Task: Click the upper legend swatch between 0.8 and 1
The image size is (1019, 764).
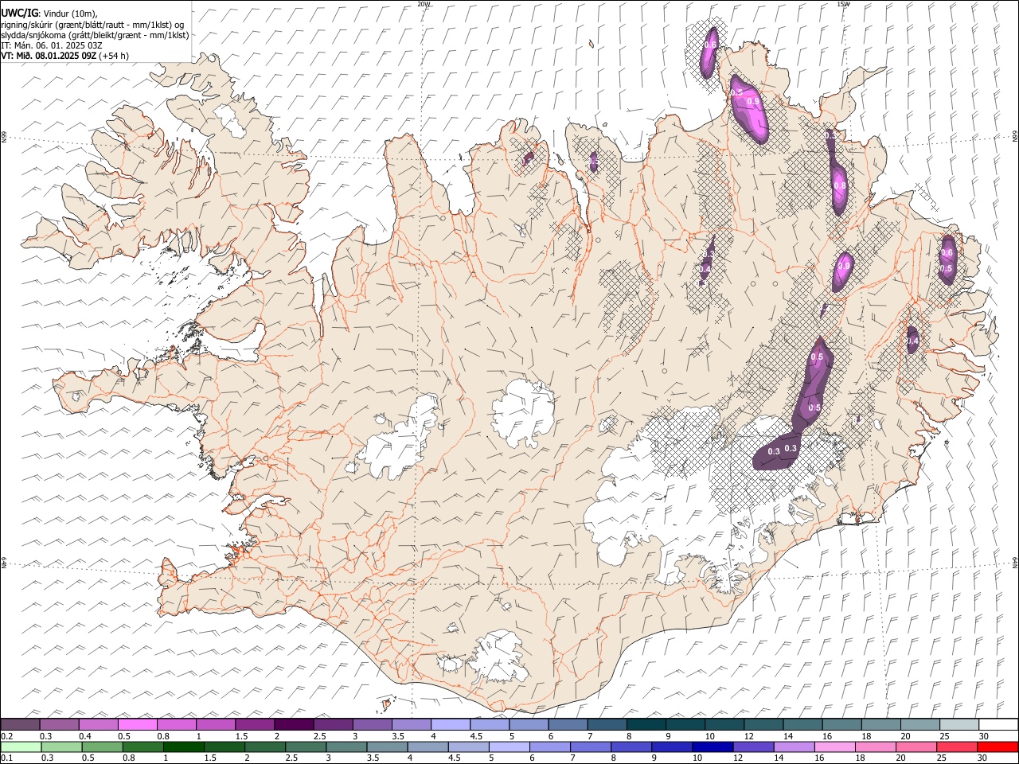Action: pyautogui.click(x=177, y=724)
